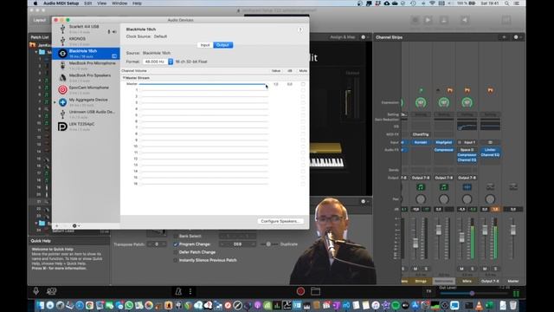Click the three-dot options icon near metronome
Image resolution: width=554 pixels, height=312 pixels.
[190, 291]
